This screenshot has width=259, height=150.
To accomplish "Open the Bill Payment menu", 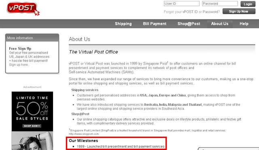I will point(155,24).
